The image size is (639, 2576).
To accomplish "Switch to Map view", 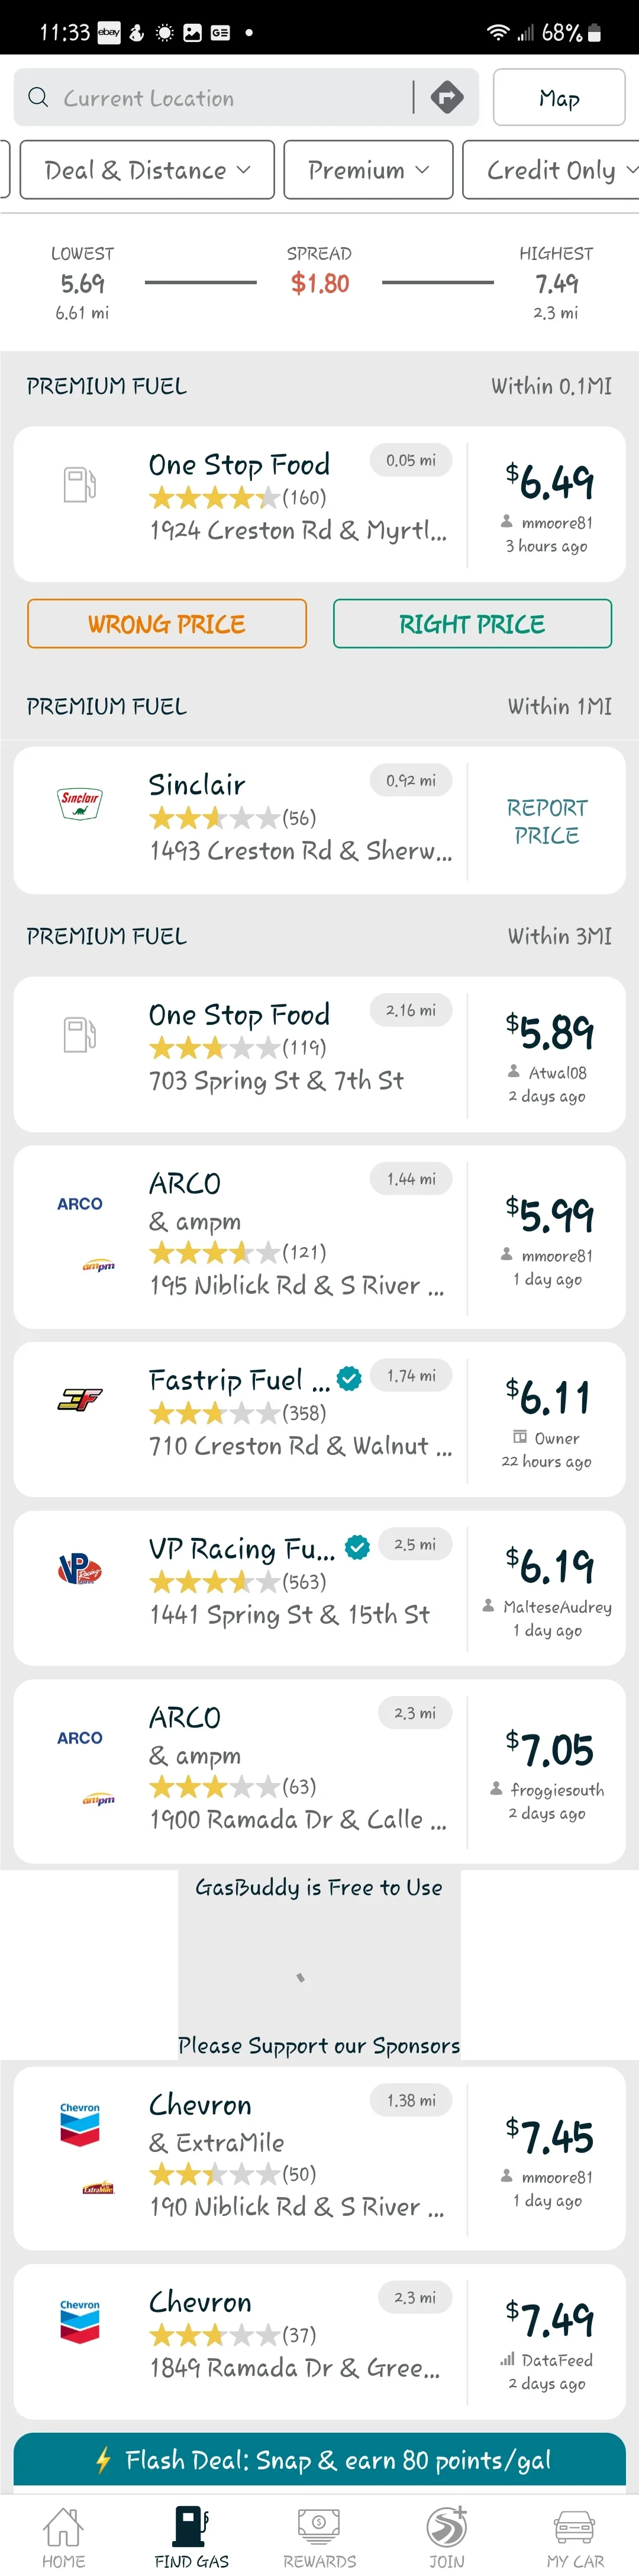I will point(559,98).
